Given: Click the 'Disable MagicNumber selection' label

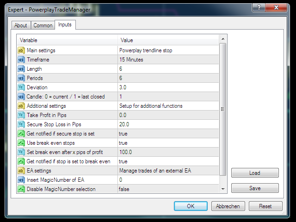Looking at the screenshot, I should pyautogui.click(x=61, y=189).
